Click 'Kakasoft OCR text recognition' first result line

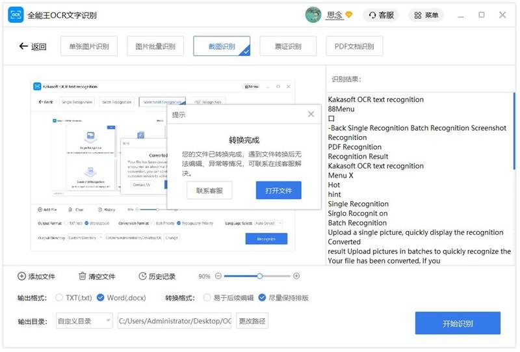[376, 100]
